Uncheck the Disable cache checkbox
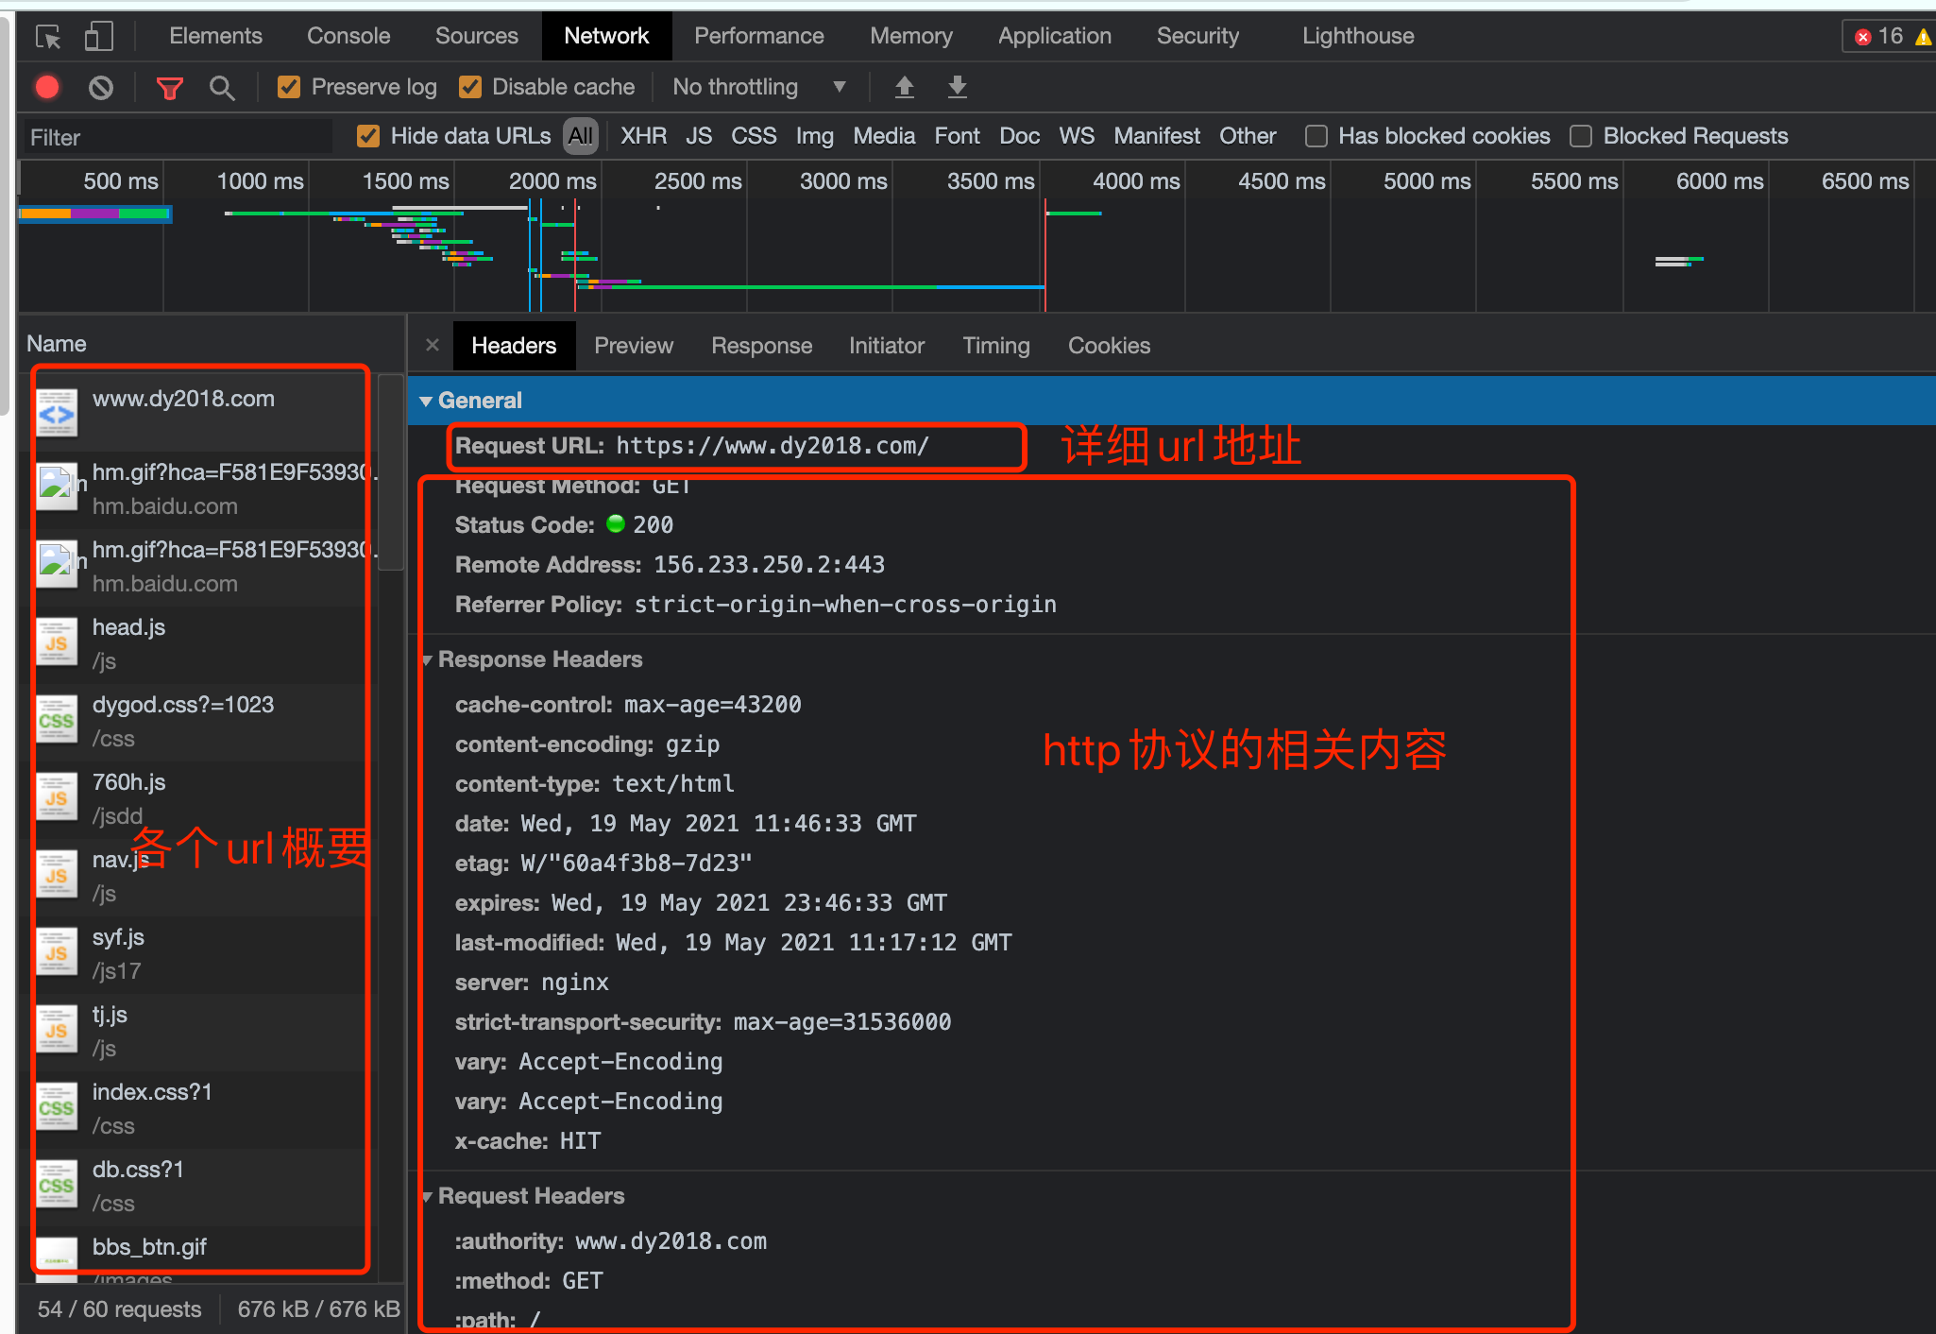 coord(470,88)
